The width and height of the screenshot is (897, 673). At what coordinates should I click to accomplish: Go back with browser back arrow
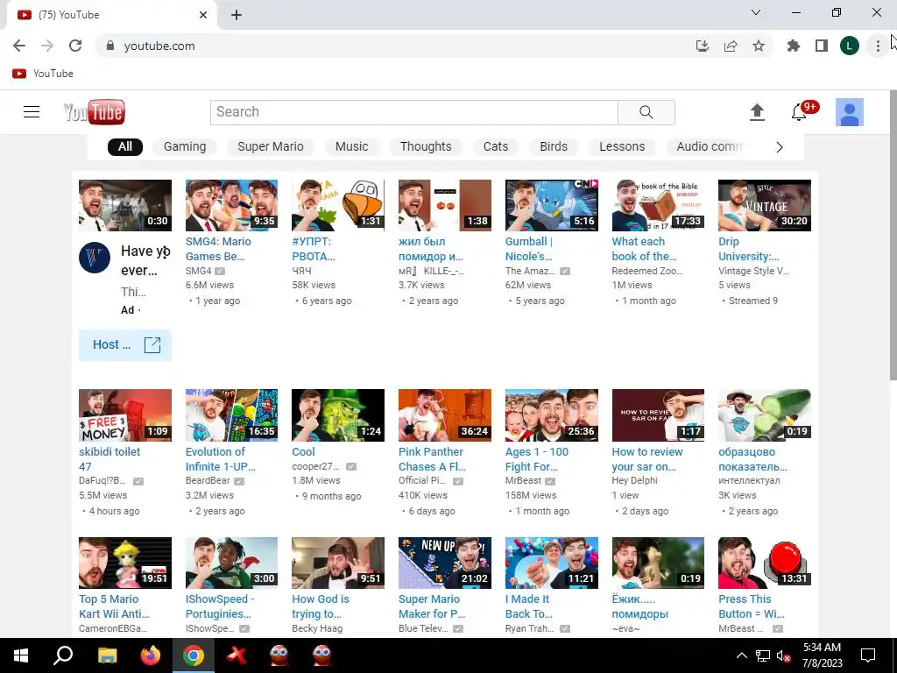click(19, 46)
